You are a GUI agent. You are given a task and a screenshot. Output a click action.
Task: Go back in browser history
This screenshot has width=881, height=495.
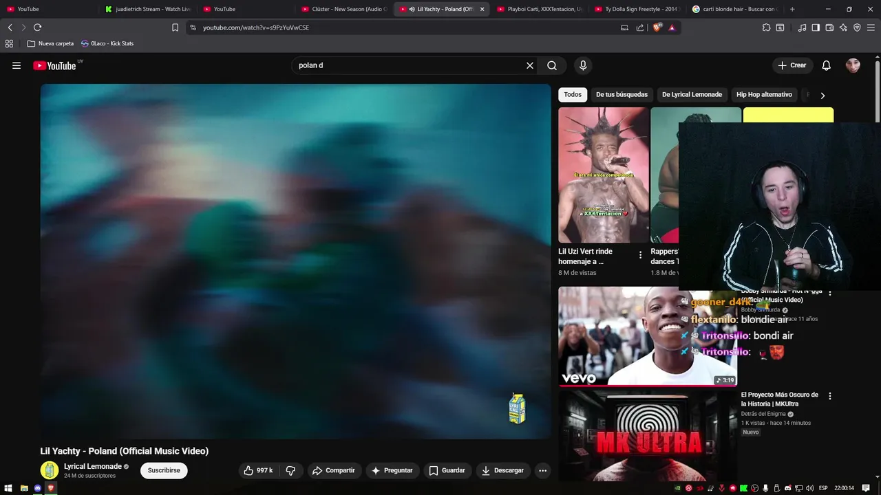click(10, 27)
